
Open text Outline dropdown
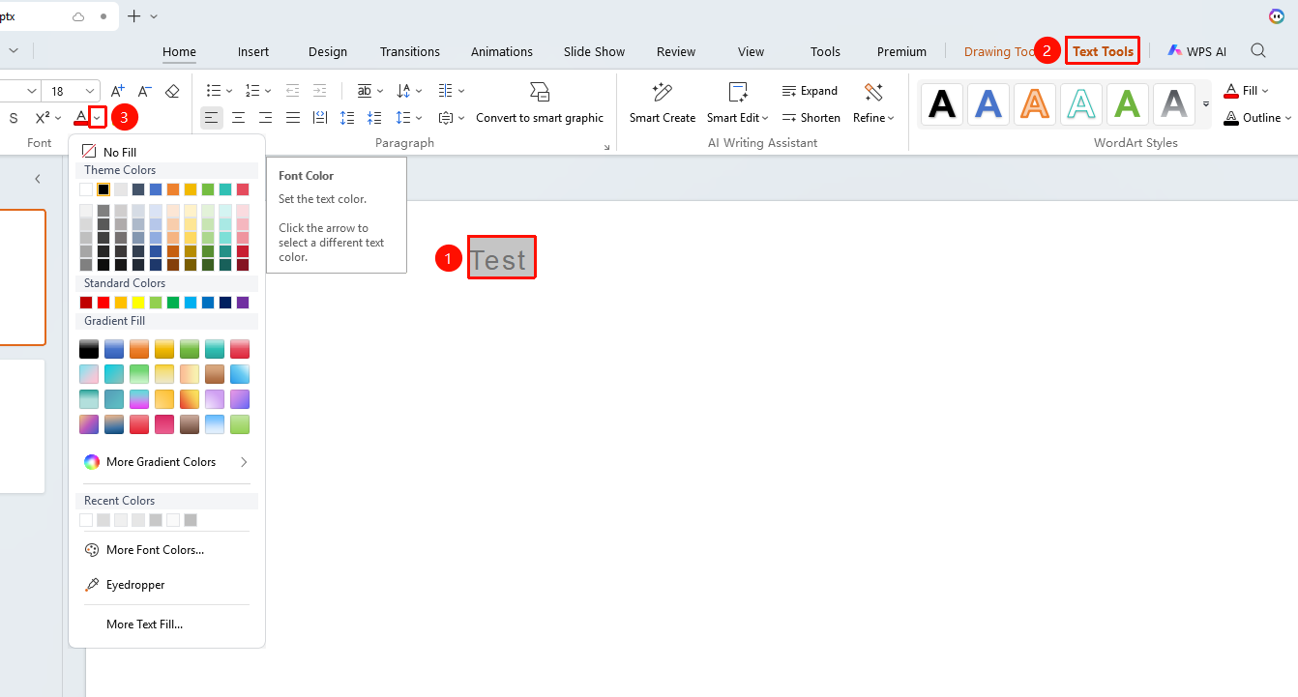coord(1257,118)
